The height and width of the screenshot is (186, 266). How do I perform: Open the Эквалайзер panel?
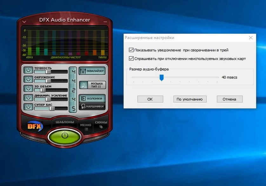pyautogui.click(x=92, y=71)
